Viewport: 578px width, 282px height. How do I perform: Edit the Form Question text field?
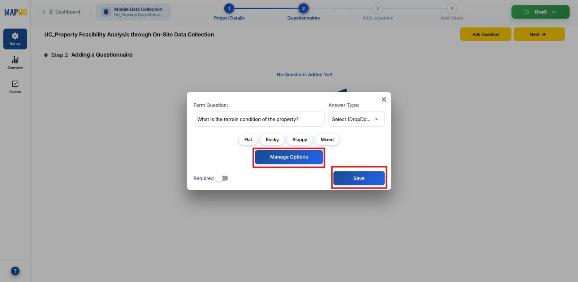(x=259, y=119)
